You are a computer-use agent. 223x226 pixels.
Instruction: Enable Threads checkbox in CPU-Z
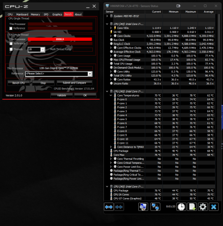11,49
